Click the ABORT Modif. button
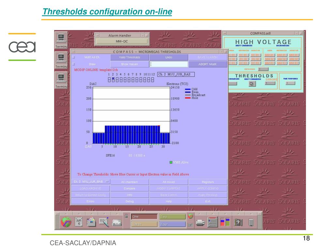 pyautogui.click(x=208, y=64)
